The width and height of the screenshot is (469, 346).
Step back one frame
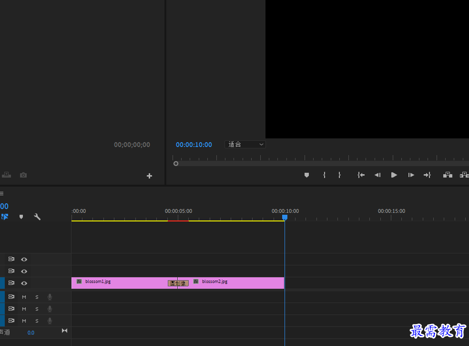click(x=377, y=175)
